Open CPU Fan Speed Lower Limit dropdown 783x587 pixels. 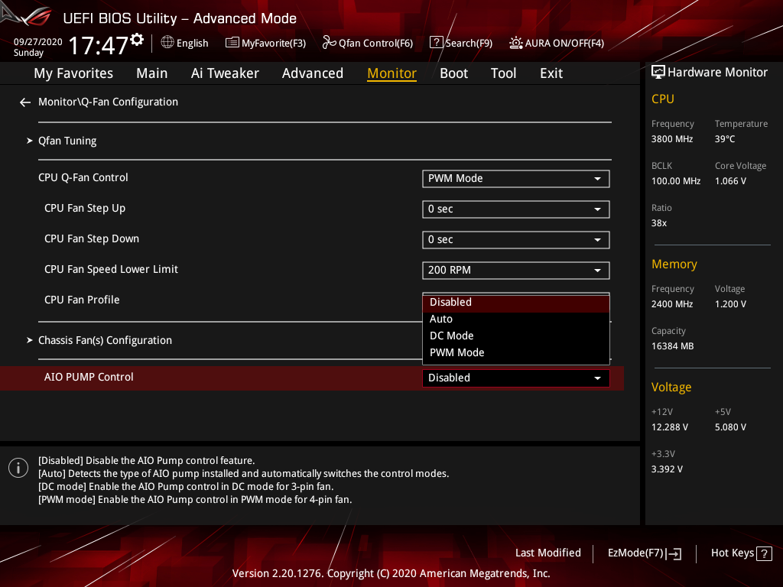point(516,270)
